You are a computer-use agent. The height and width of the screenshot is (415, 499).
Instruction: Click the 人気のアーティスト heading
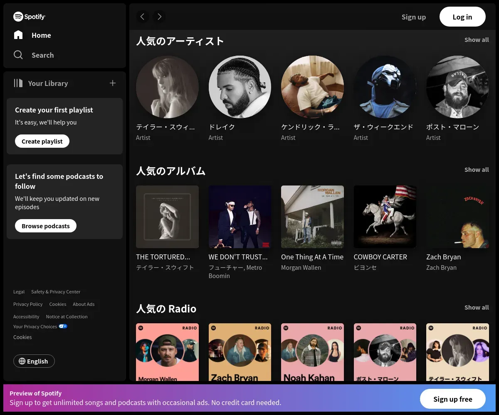[180, 41]
